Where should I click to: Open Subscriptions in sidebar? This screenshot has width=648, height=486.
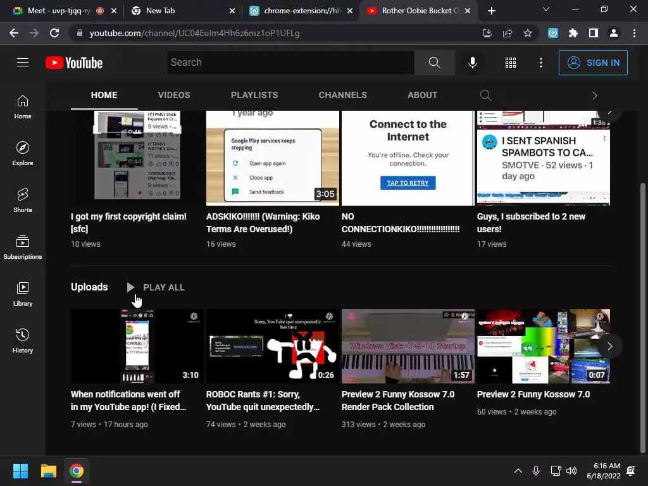[23, 247]
